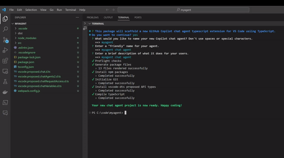Open the Testing beaker icon
284x158 pixels.
coord(5,82)
